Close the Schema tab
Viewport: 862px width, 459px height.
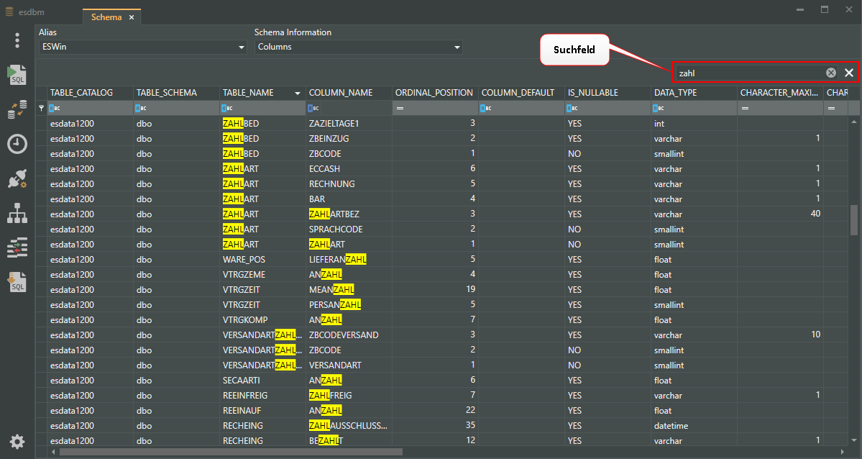click(132, 17)
